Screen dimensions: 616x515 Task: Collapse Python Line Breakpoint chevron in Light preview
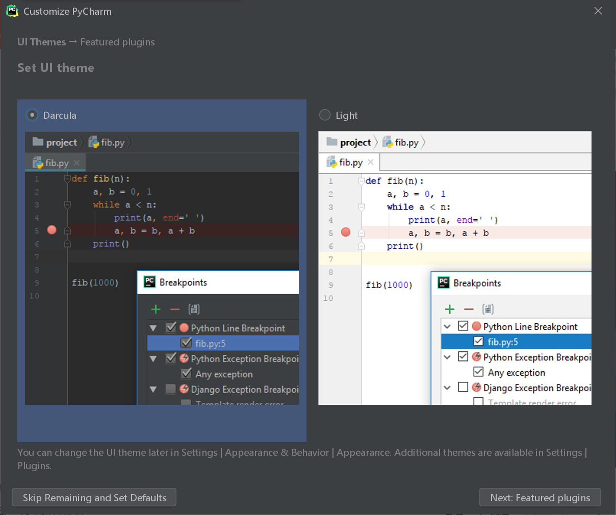(447, 326)
